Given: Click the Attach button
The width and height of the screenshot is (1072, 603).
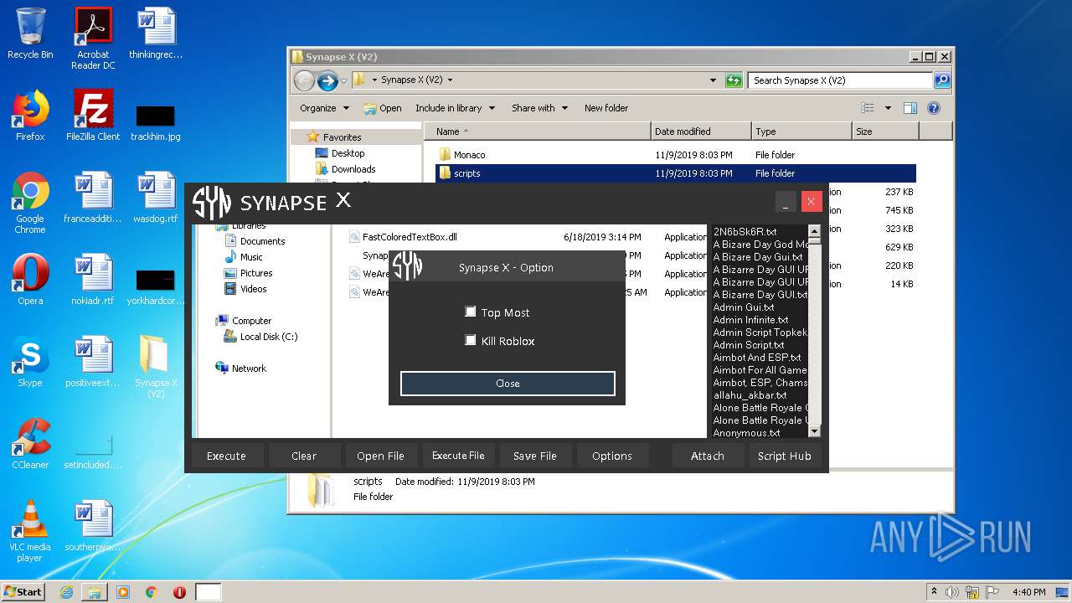Looking at the screenshot, I should pyautogui.click(x=708, y=456).
